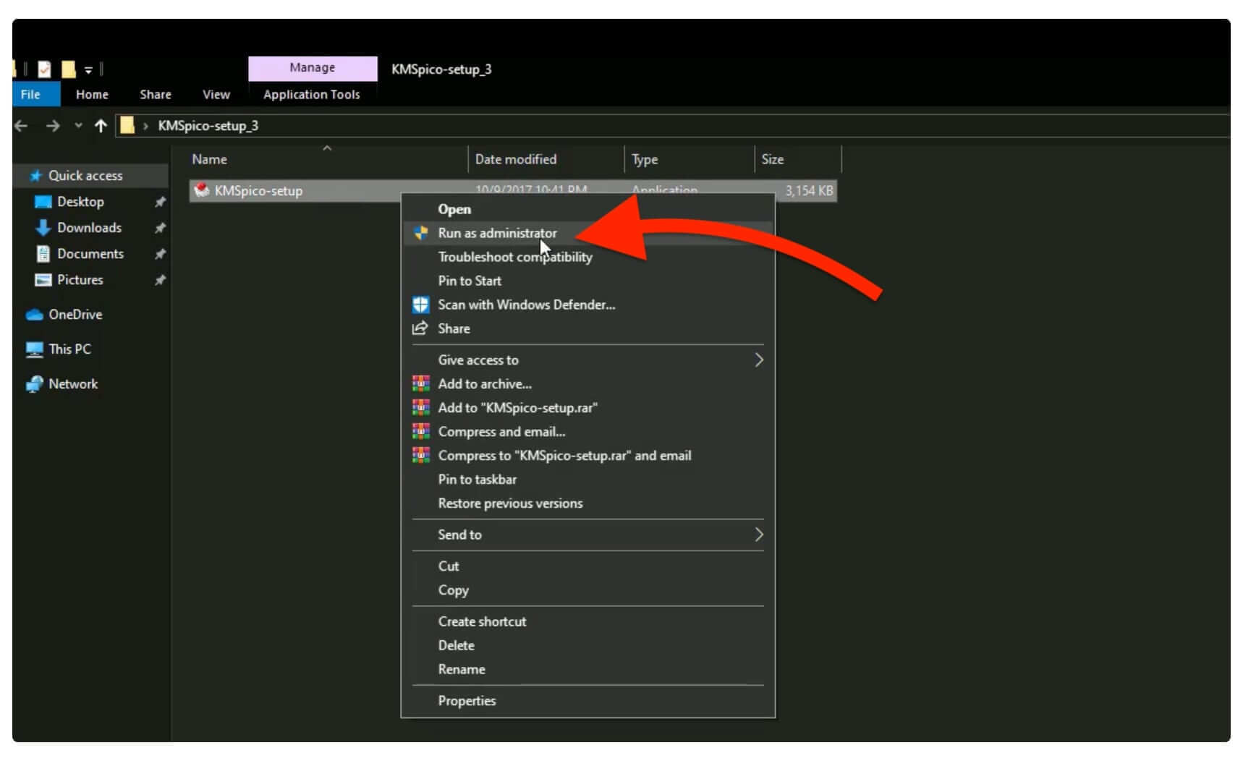Click Run as administrator shield icon

pyautogui.click(x=420, y=233)
